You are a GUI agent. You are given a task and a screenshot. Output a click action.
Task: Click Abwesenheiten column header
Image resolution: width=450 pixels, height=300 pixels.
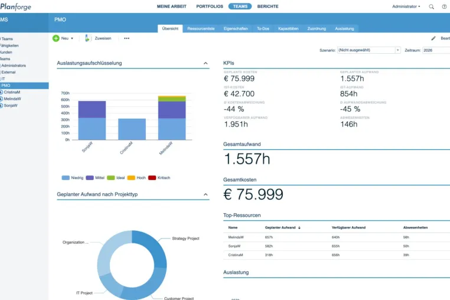click(415, 227)
